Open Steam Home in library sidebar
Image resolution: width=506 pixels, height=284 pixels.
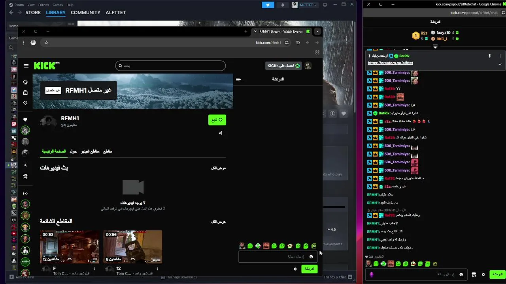[13, 26]
